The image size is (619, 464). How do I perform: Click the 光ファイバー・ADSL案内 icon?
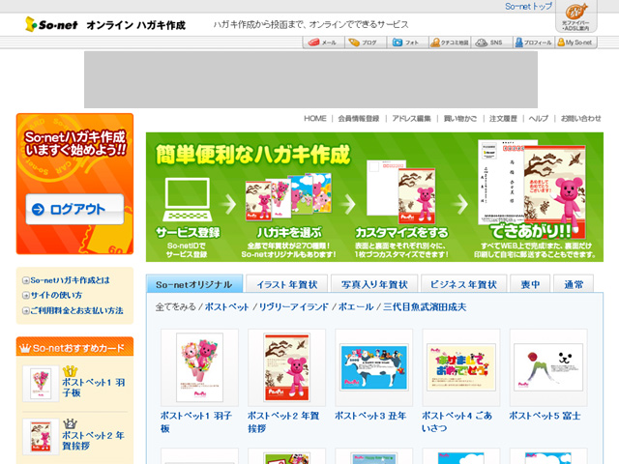click(x=576, y=17)
